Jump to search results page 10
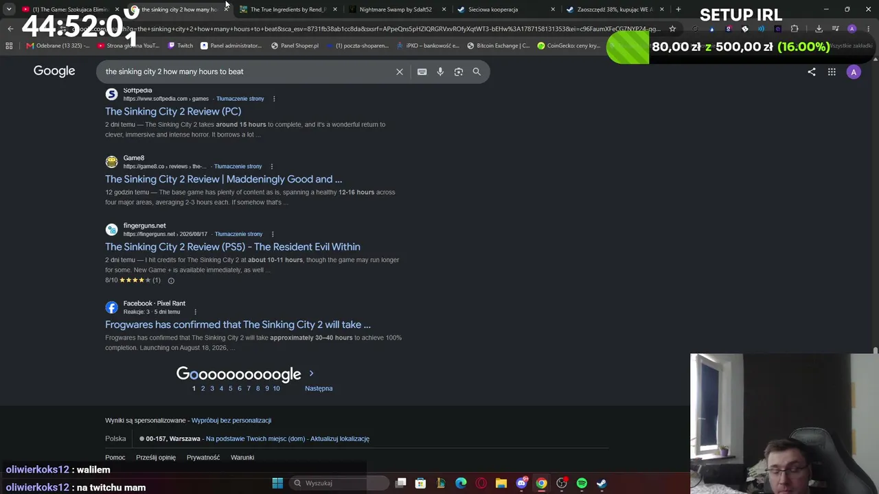 pos(276,388)
